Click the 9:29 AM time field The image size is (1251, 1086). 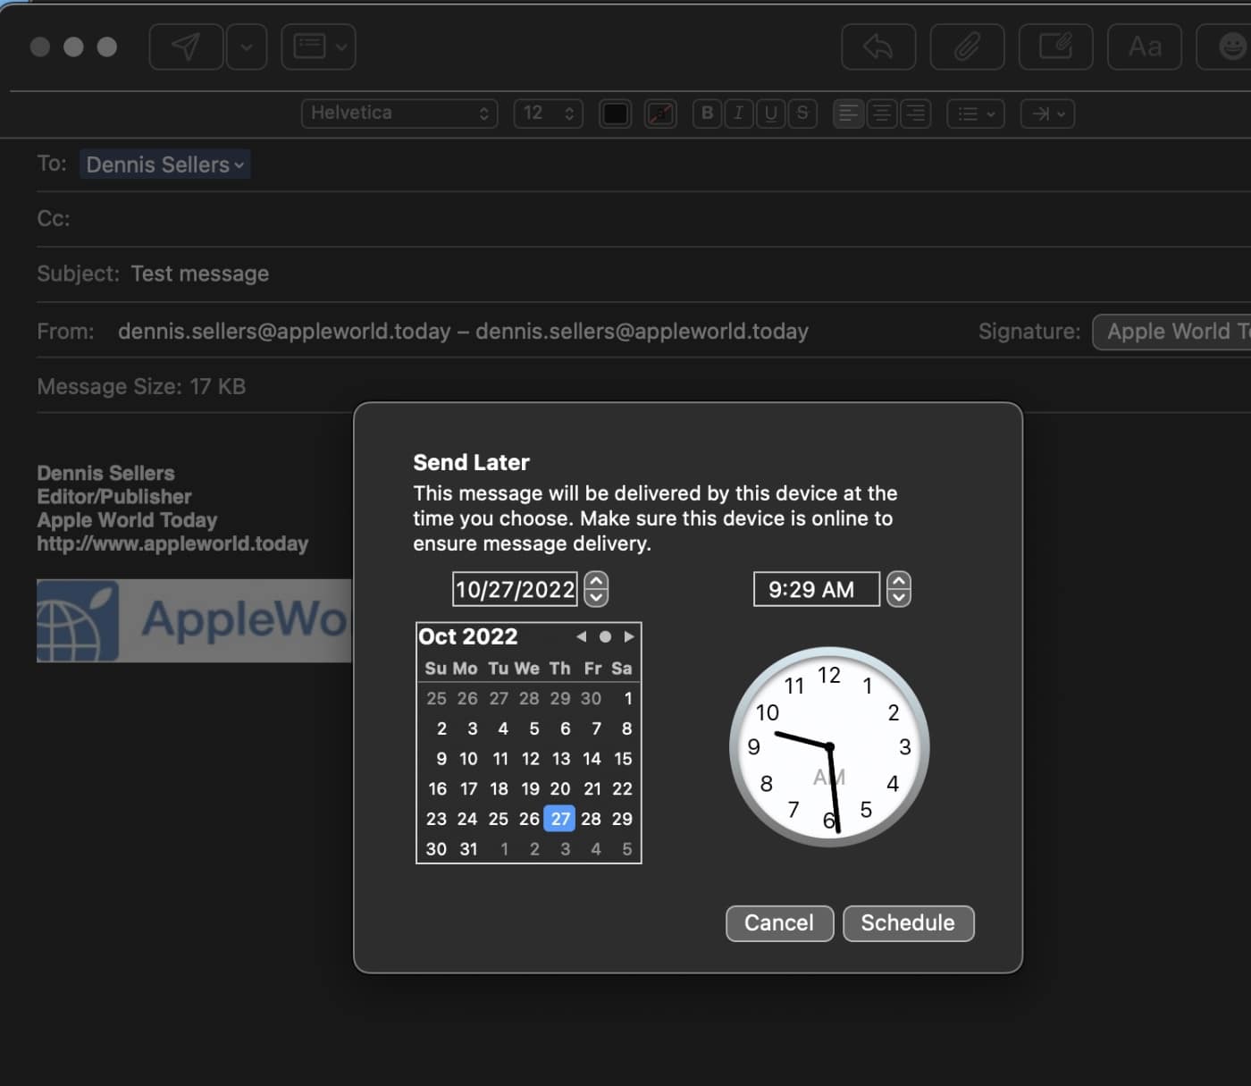pyautogui.click(x=815, y=590)
